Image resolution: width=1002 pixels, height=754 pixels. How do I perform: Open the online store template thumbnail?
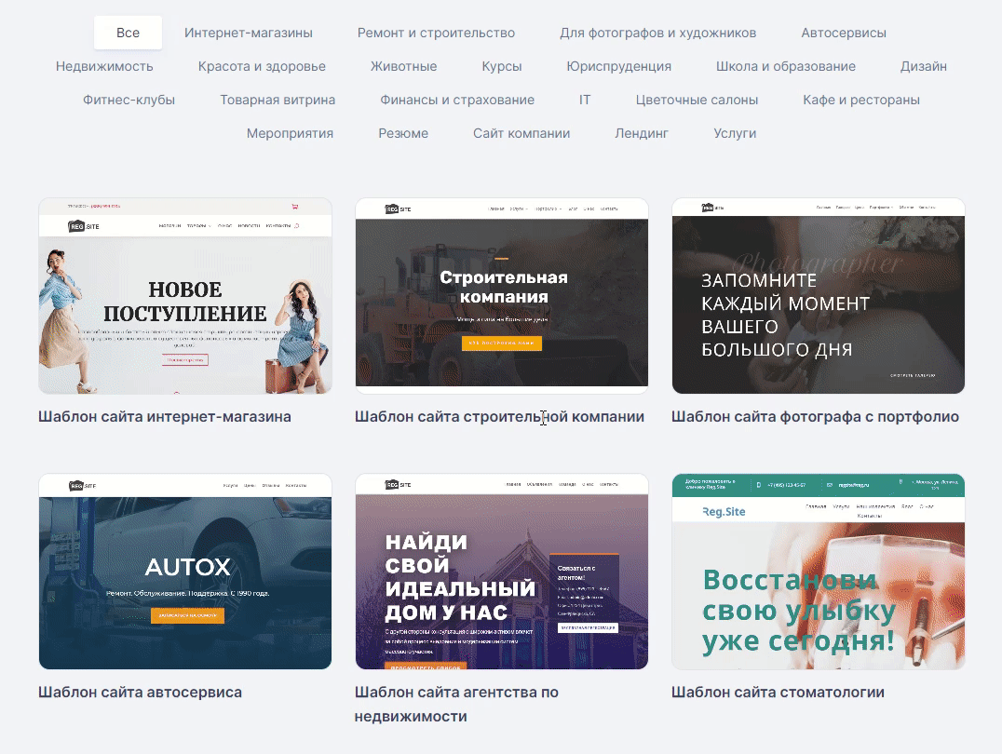185,296
